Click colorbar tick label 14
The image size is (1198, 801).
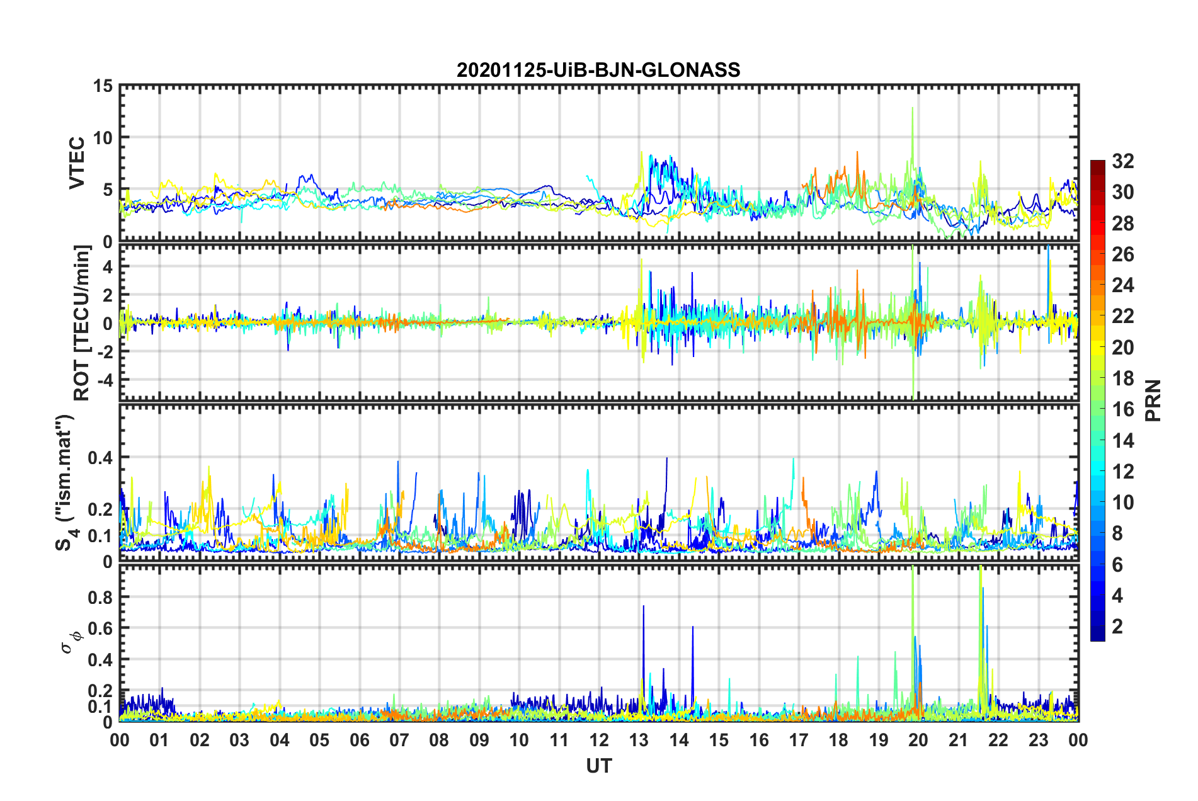1123,441
